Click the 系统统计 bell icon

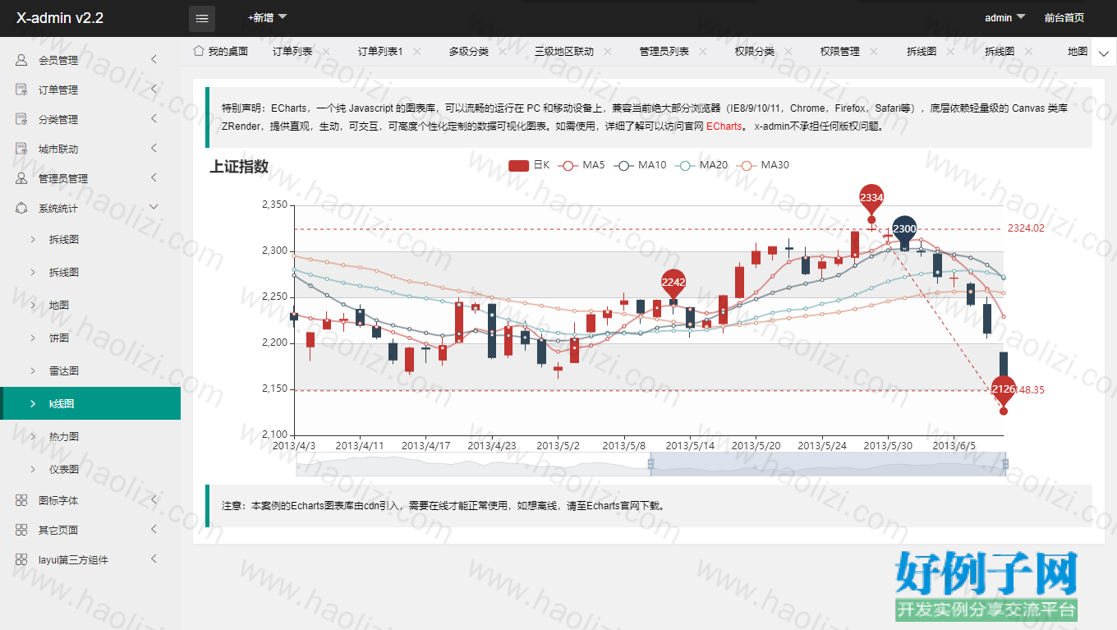pyautogui.click(x=22, y=208)
